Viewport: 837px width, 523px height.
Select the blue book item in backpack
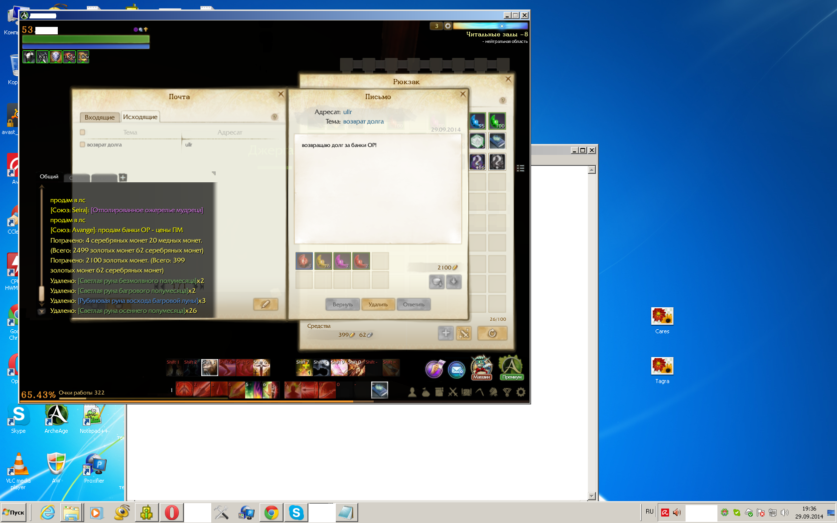[497, 141]
